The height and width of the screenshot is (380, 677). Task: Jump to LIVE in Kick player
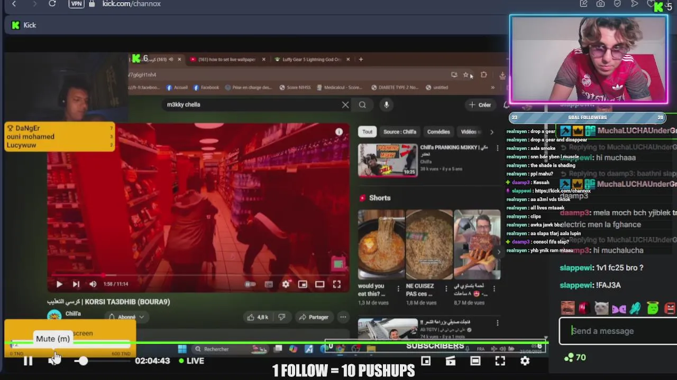click(x=191, y=361)
